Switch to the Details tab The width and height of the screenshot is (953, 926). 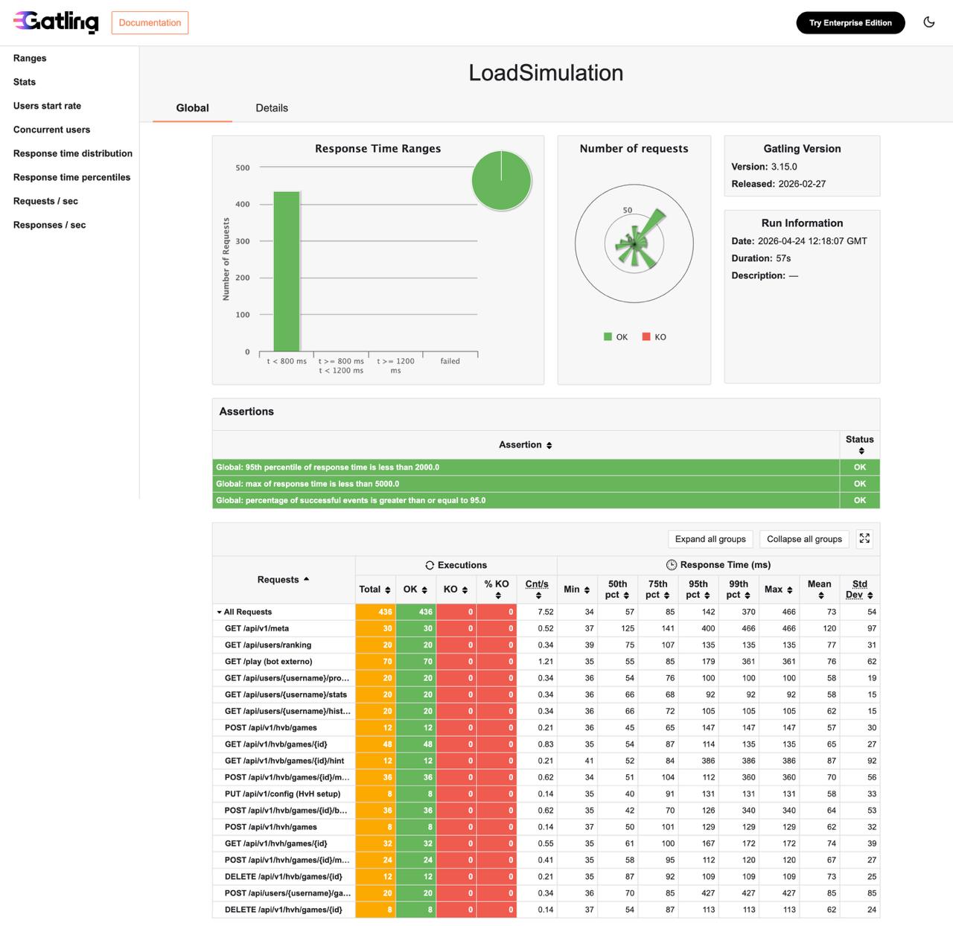pos(272,108)
